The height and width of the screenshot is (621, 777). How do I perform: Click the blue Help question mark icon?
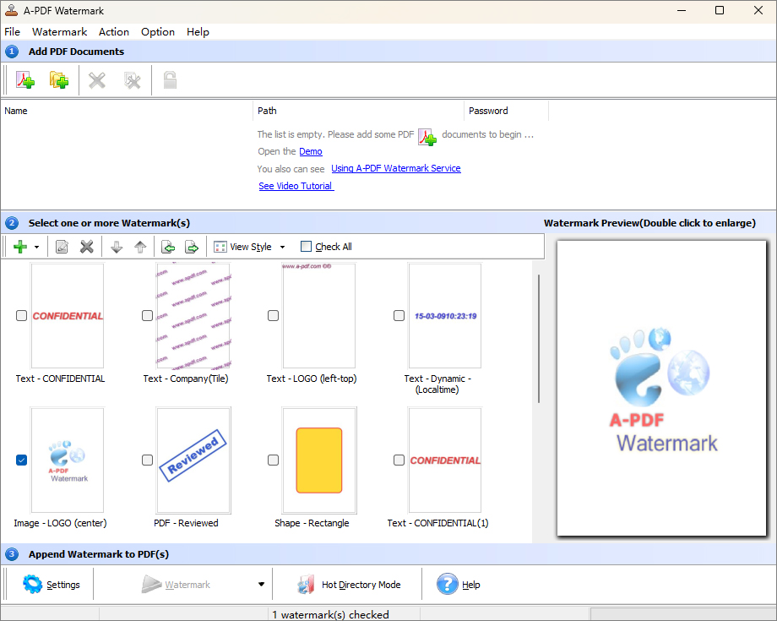[x=448, y=585]
